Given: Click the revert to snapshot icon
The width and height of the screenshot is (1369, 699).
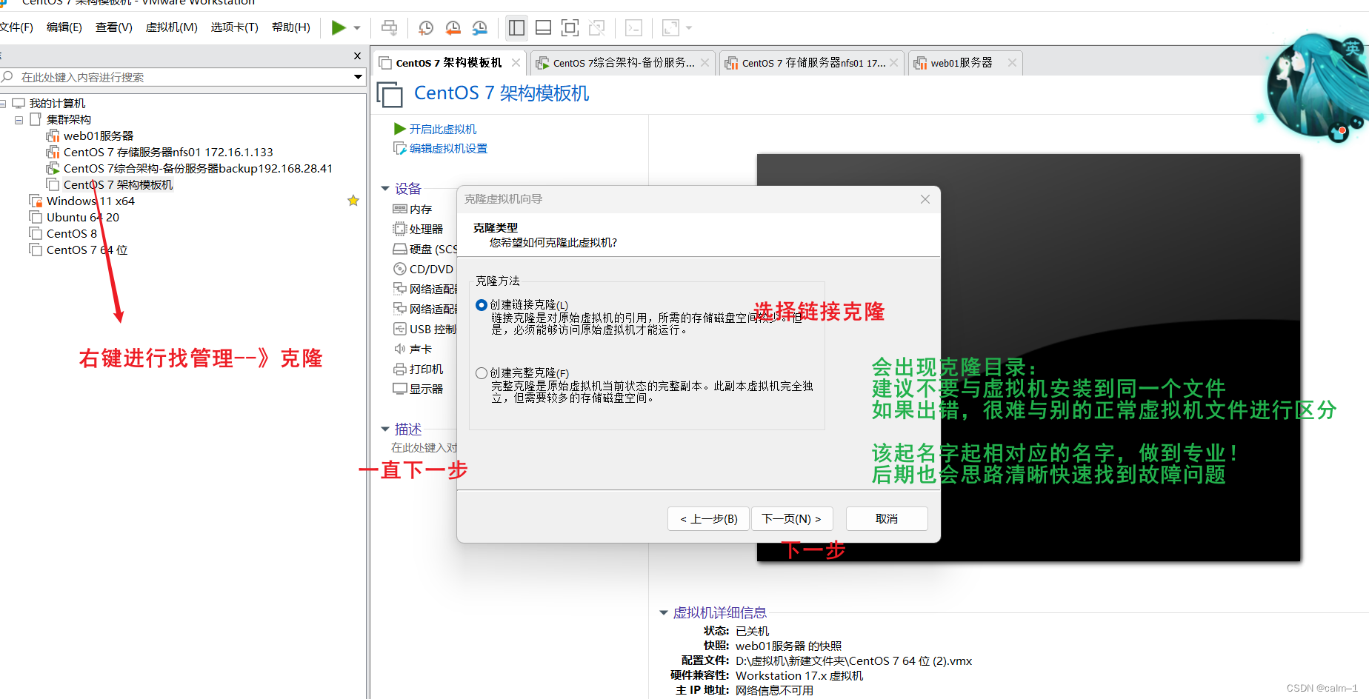Looking at the screenshot, I should click(x=453, y=28).
